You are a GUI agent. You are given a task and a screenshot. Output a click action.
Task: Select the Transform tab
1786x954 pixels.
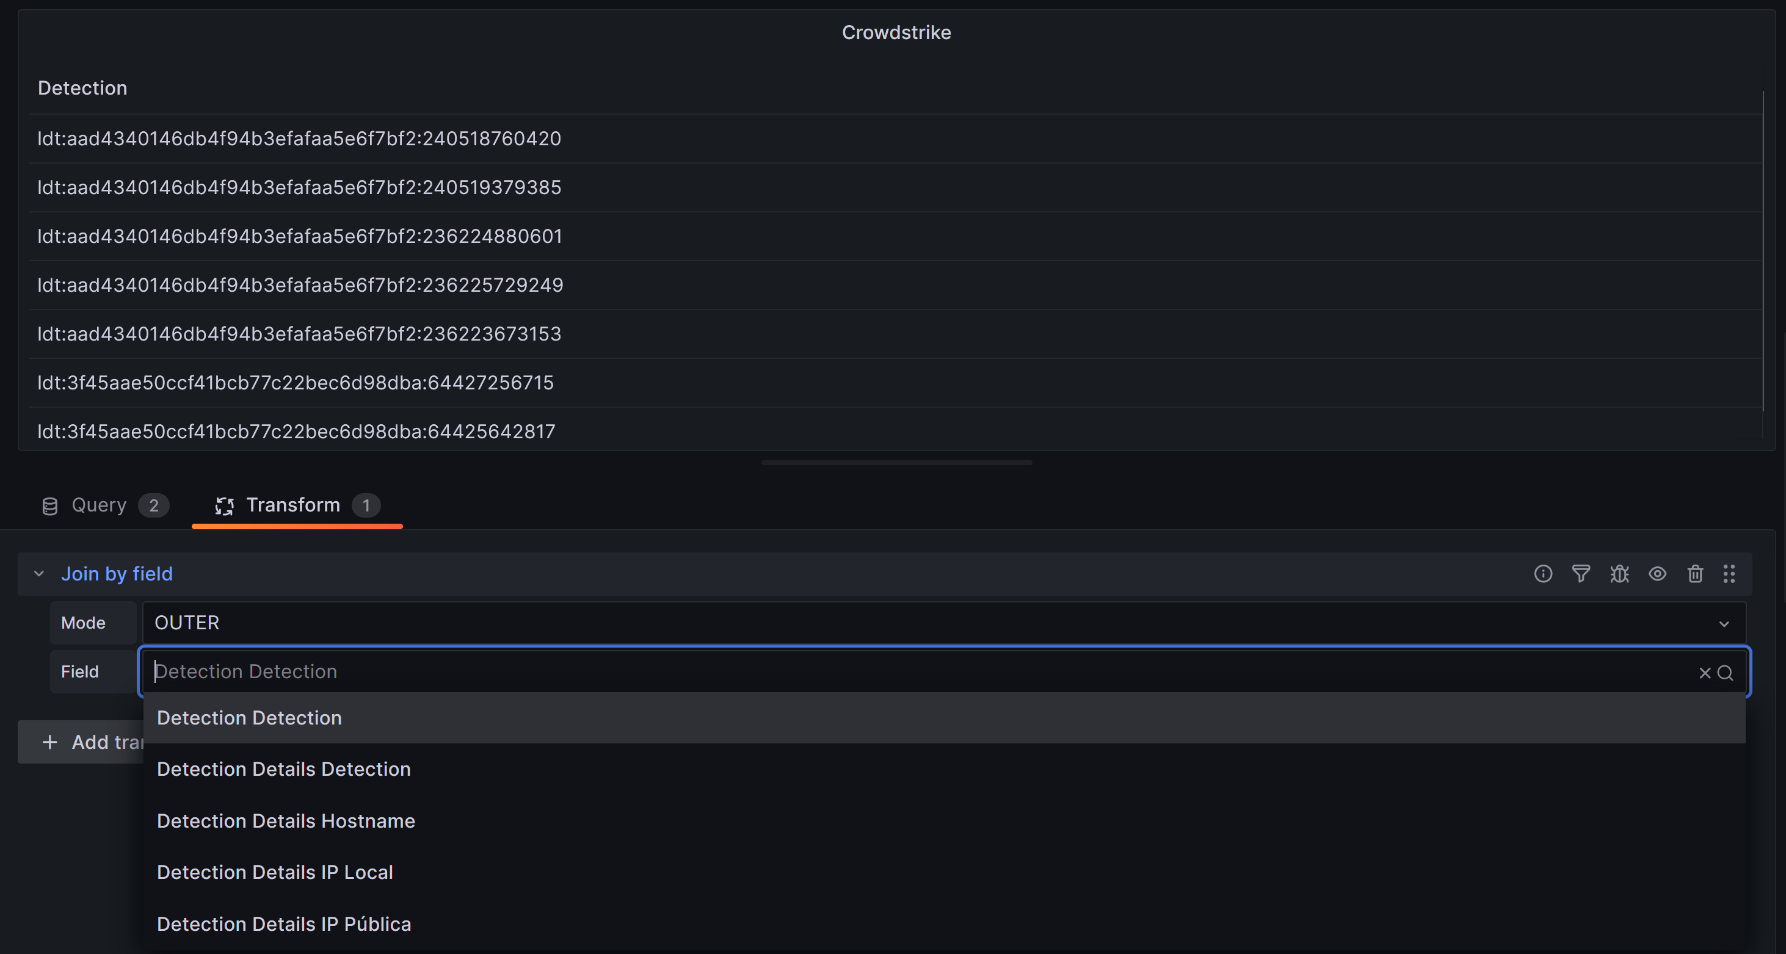pos(292,505)
